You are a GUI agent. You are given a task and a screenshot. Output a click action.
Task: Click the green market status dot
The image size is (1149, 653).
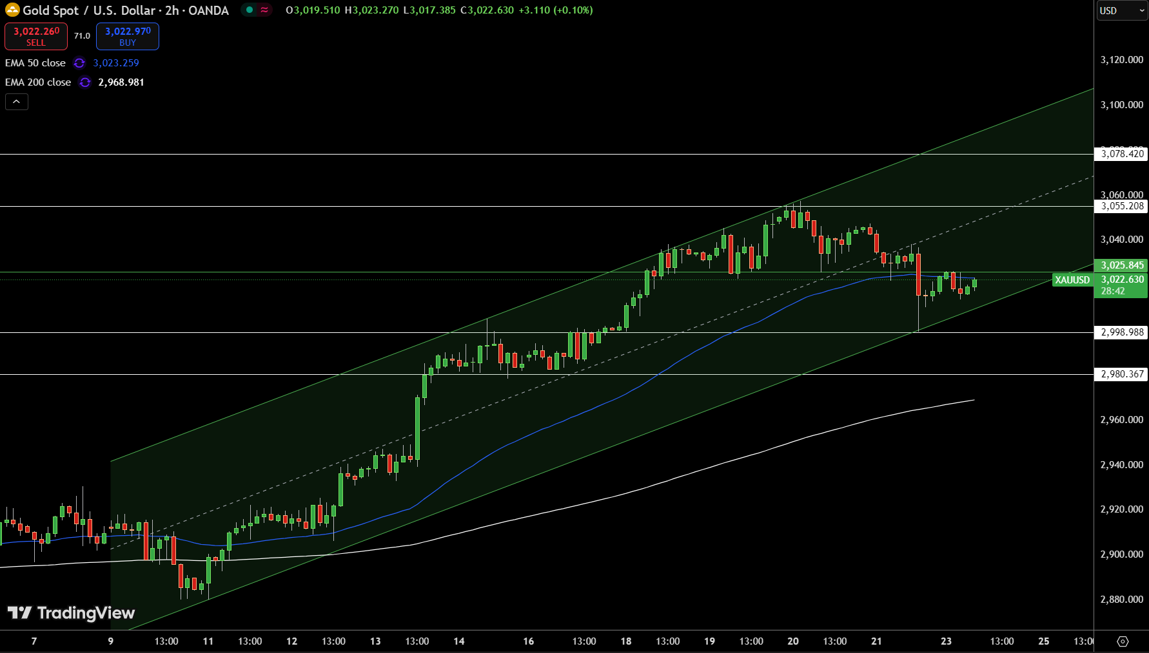click(250, 10)
